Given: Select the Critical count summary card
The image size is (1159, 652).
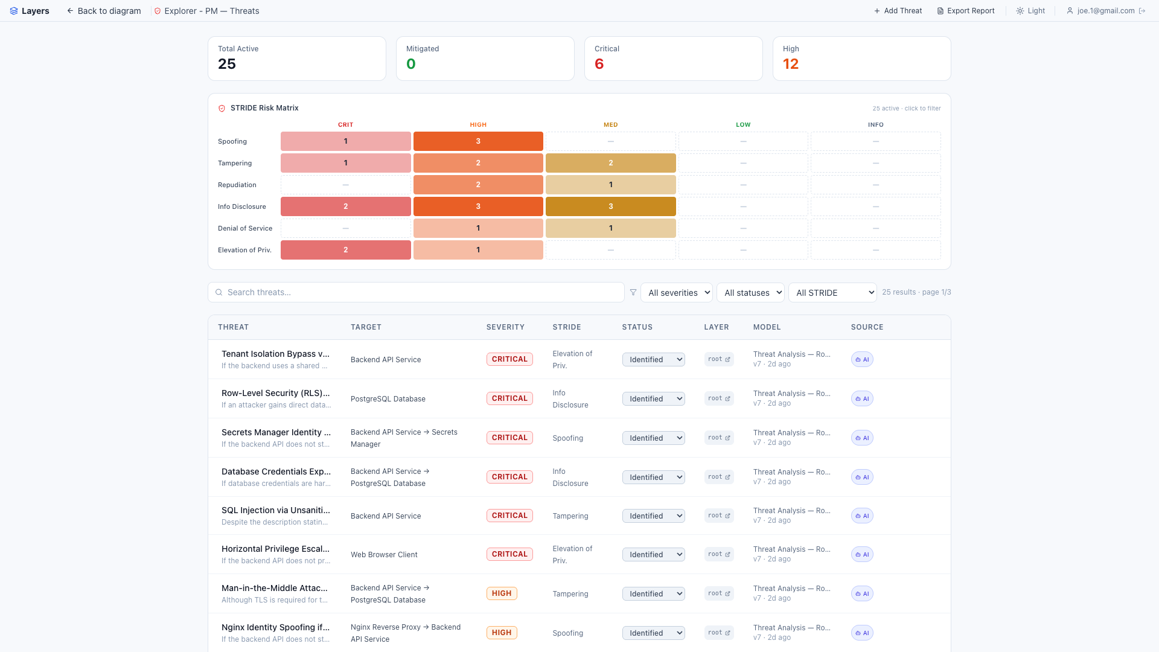Looking at the screenshot, I should 674,59.
